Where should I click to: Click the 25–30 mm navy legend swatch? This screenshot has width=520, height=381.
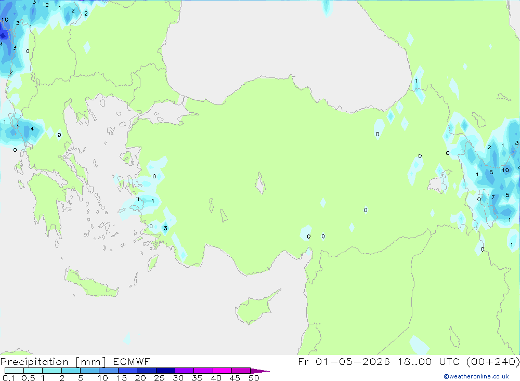(x=165, y=371)
